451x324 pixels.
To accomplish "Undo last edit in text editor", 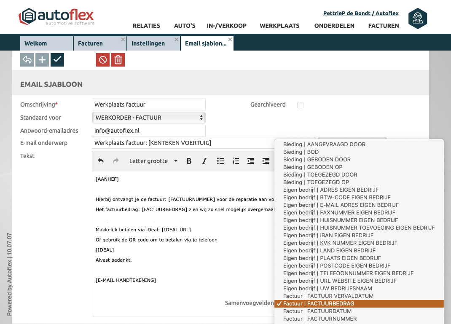I will [101, 161].
